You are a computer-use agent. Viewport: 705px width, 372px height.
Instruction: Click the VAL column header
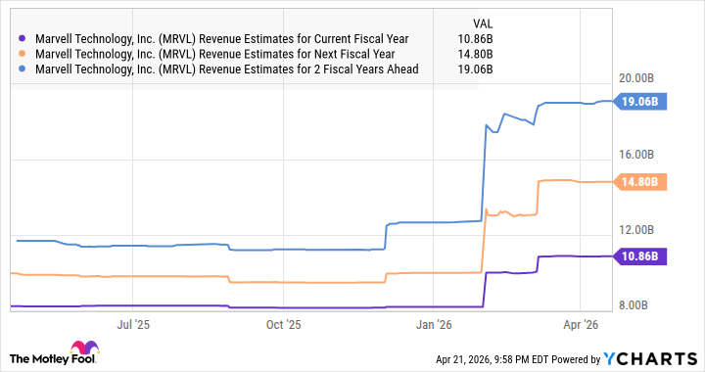click(x=483, y=23)
